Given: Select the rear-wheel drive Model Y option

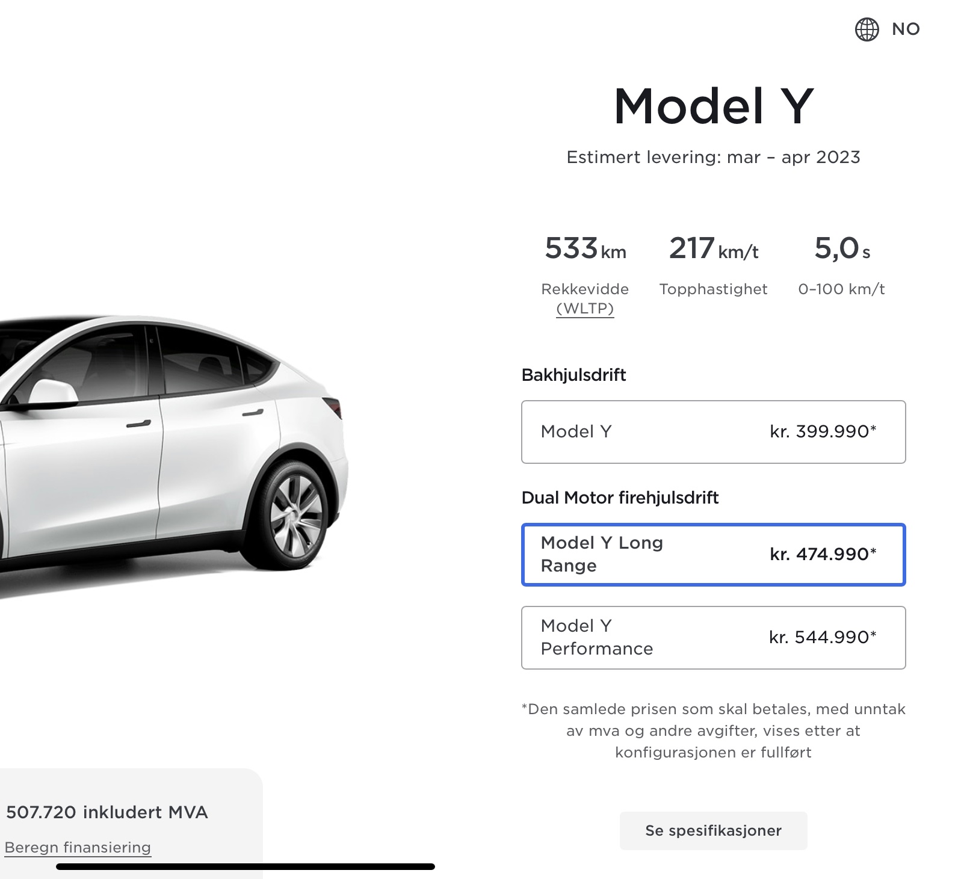Looking at the screenshot, I should [x=713, y=432].
